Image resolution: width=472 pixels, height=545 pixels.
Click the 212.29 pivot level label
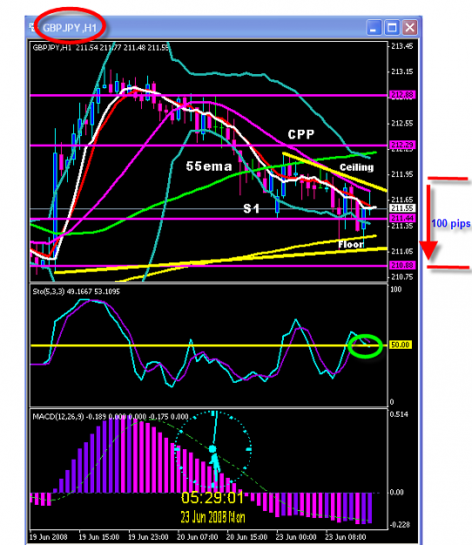tap(402, 145)
